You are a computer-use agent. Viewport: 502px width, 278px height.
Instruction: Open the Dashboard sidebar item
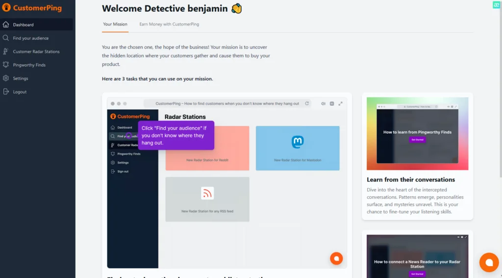coord(37,24)
